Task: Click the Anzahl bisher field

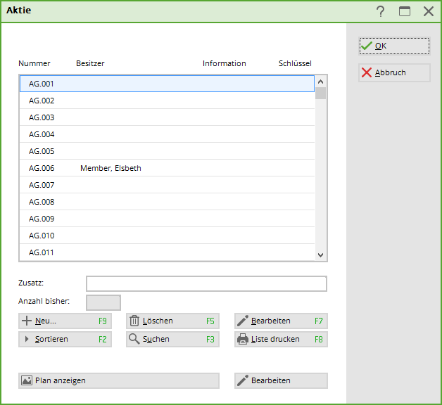Action: 103,303
